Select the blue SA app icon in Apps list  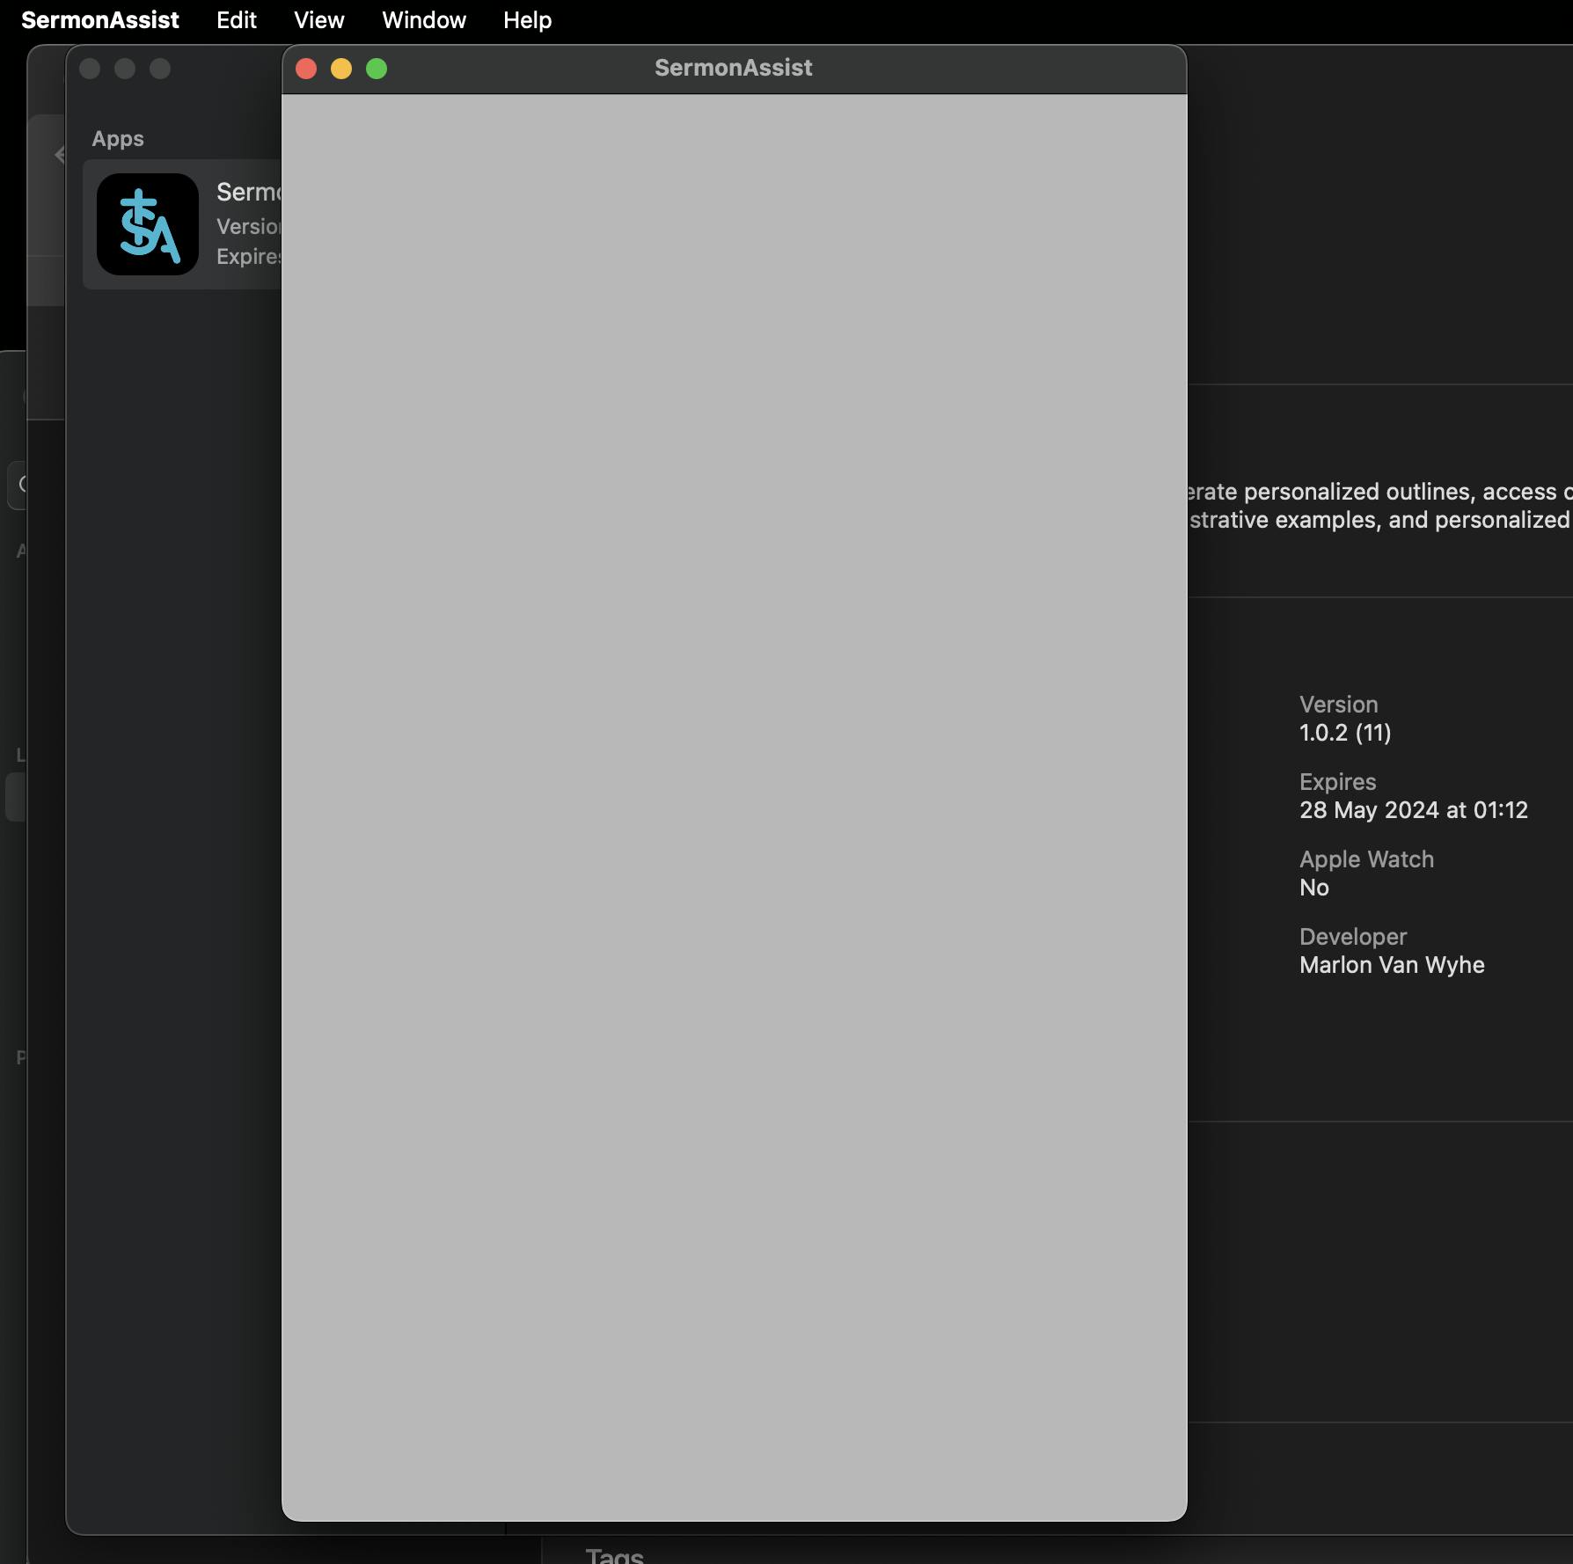[148, 224]
